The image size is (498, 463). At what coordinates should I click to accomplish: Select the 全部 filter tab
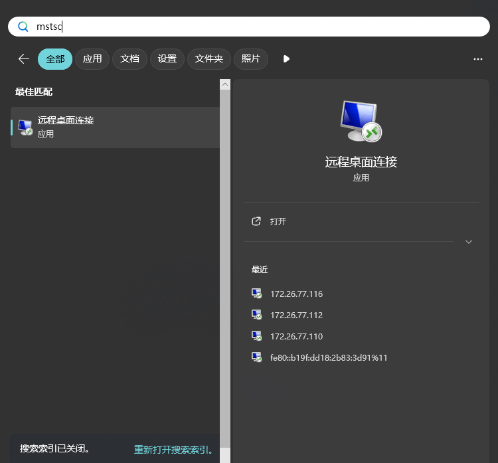(55, 59)
